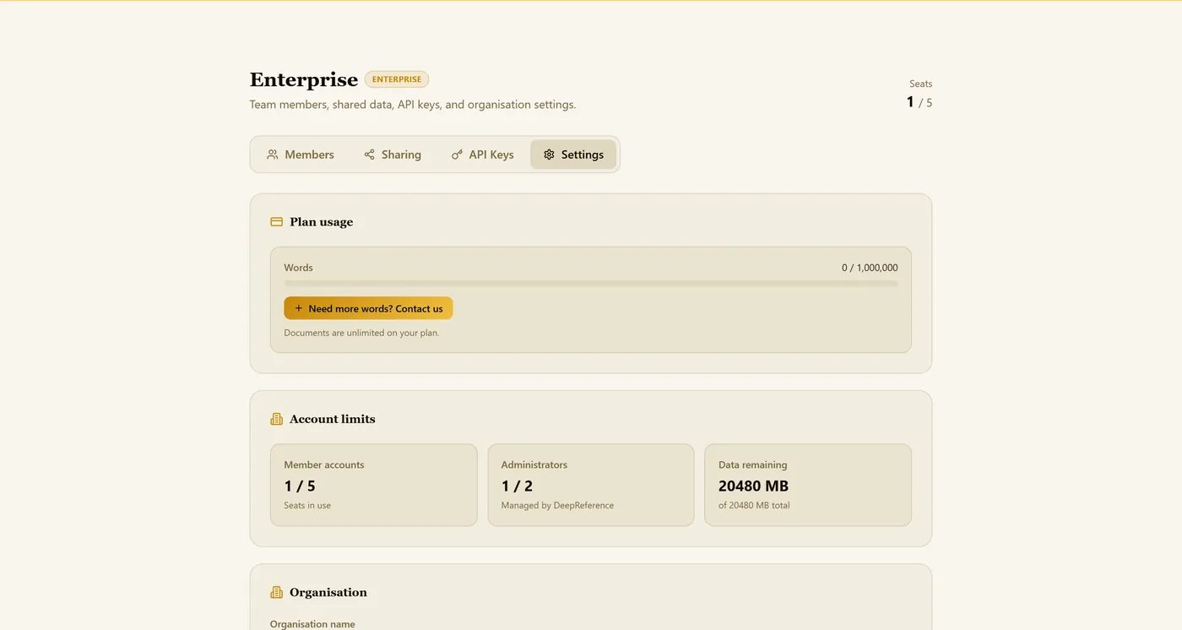Select the Settings tab
This screenshot has height=630, width=1182.
click(x=573, y=155)
